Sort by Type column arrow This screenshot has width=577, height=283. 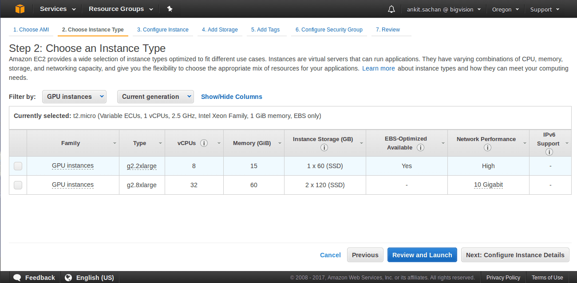[160, 143]
